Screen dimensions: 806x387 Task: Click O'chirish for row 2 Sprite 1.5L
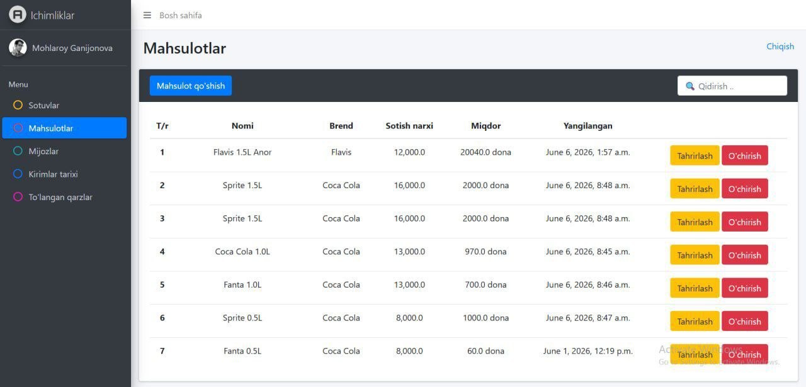coord(745,189)
